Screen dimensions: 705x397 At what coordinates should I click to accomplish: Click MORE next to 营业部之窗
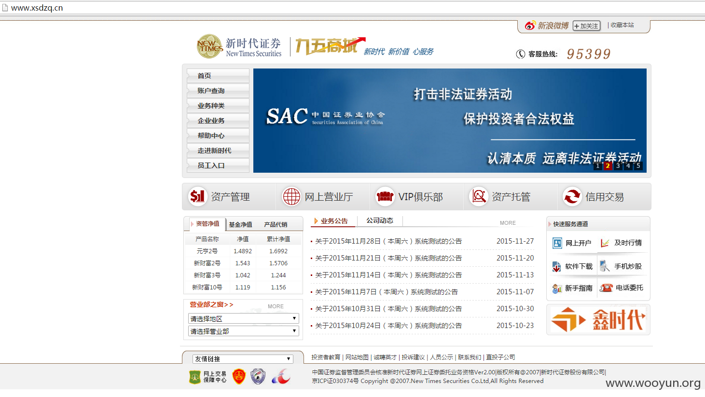click(x=276, y=306)
